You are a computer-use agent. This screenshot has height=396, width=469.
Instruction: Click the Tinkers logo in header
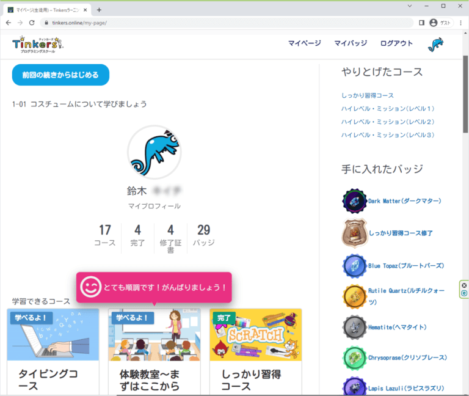pos(37,44)
